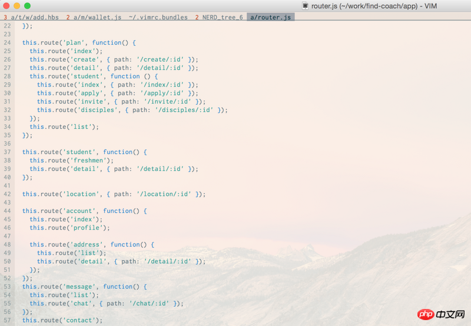
Task: Click the green zoom window button
Action: pyautogui.click(x=27, y=6)
